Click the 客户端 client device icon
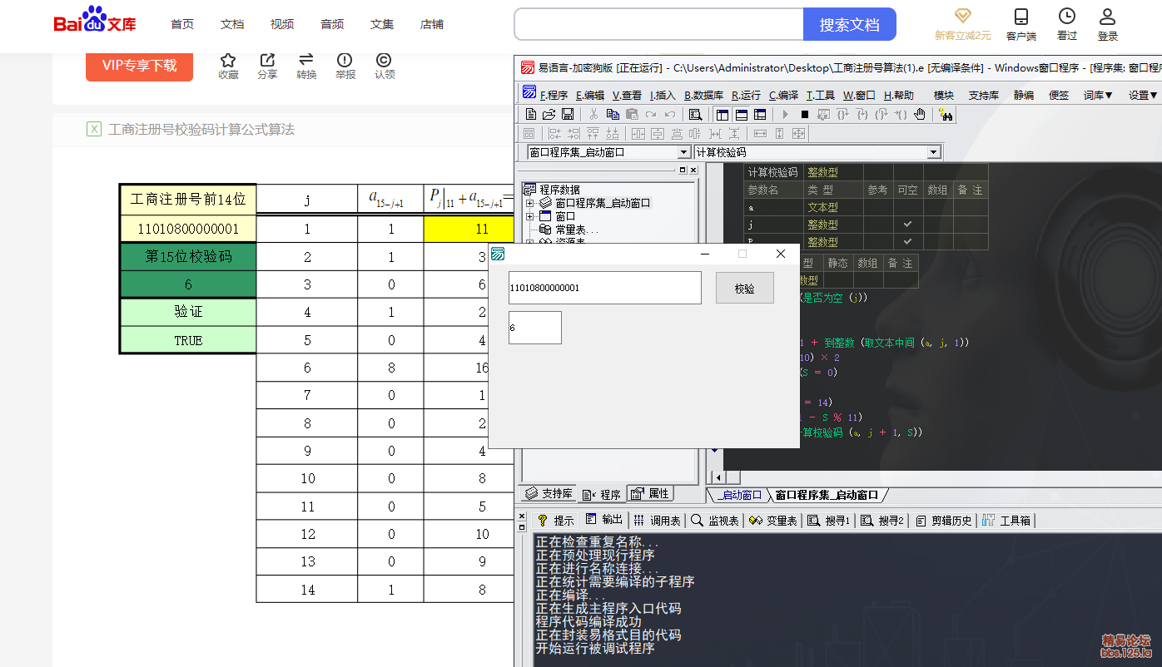 [x=1020, y=17]
